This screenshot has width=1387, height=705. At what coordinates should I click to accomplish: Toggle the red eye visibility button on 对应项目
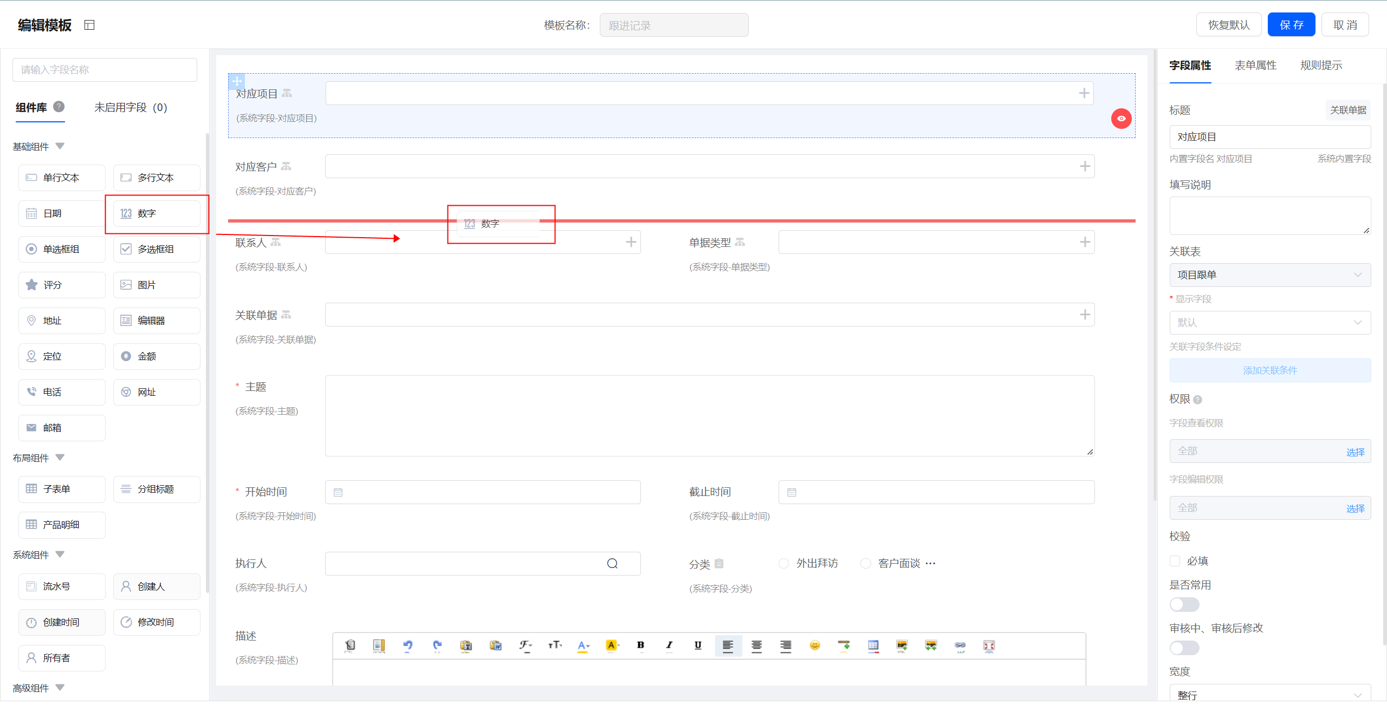[x=1121, y=118]
